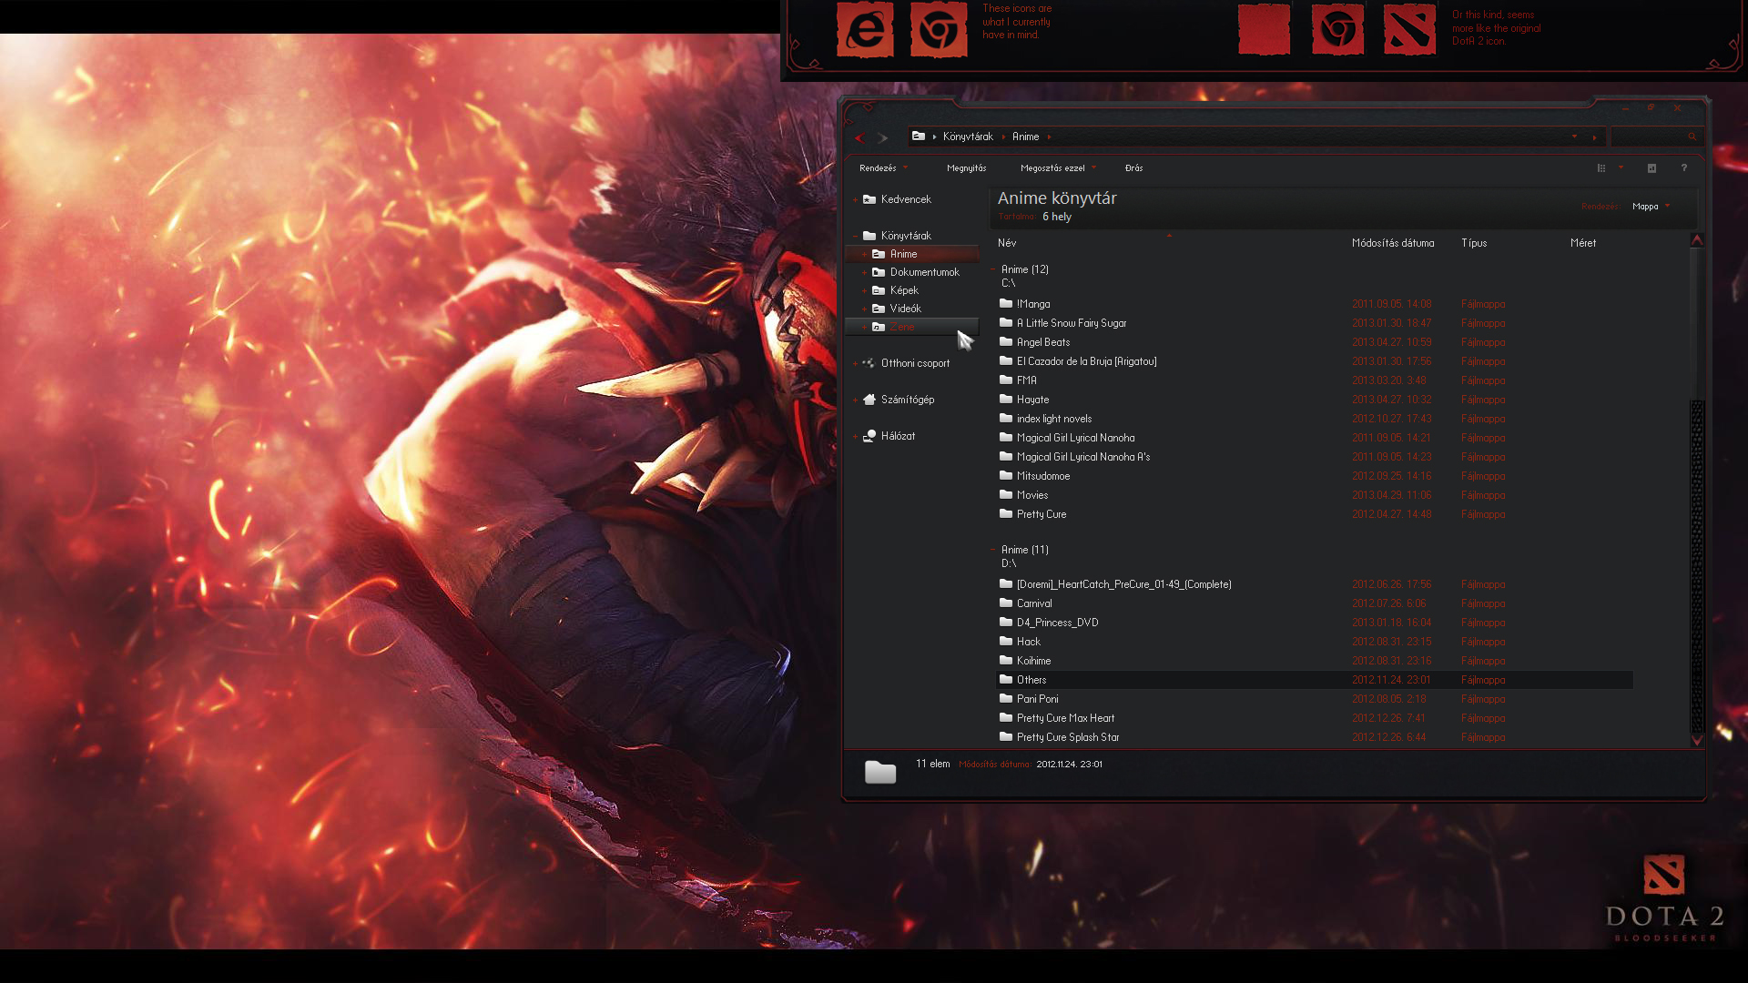Click the folder icon in the breadcrumb bar
The image size is (1748, 983).
pyautogui.click(x=918, y=136)
